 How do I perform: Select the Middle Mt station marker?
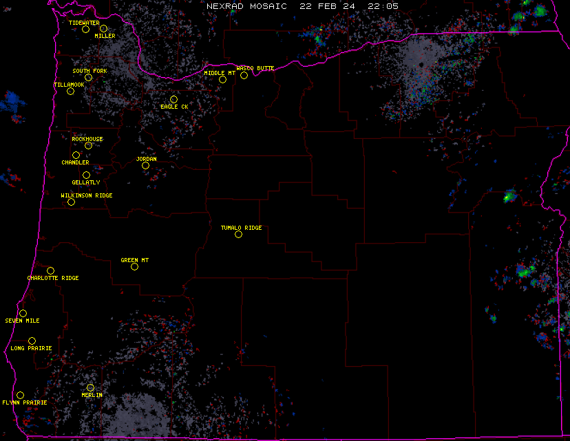click(x=222, y=80)
